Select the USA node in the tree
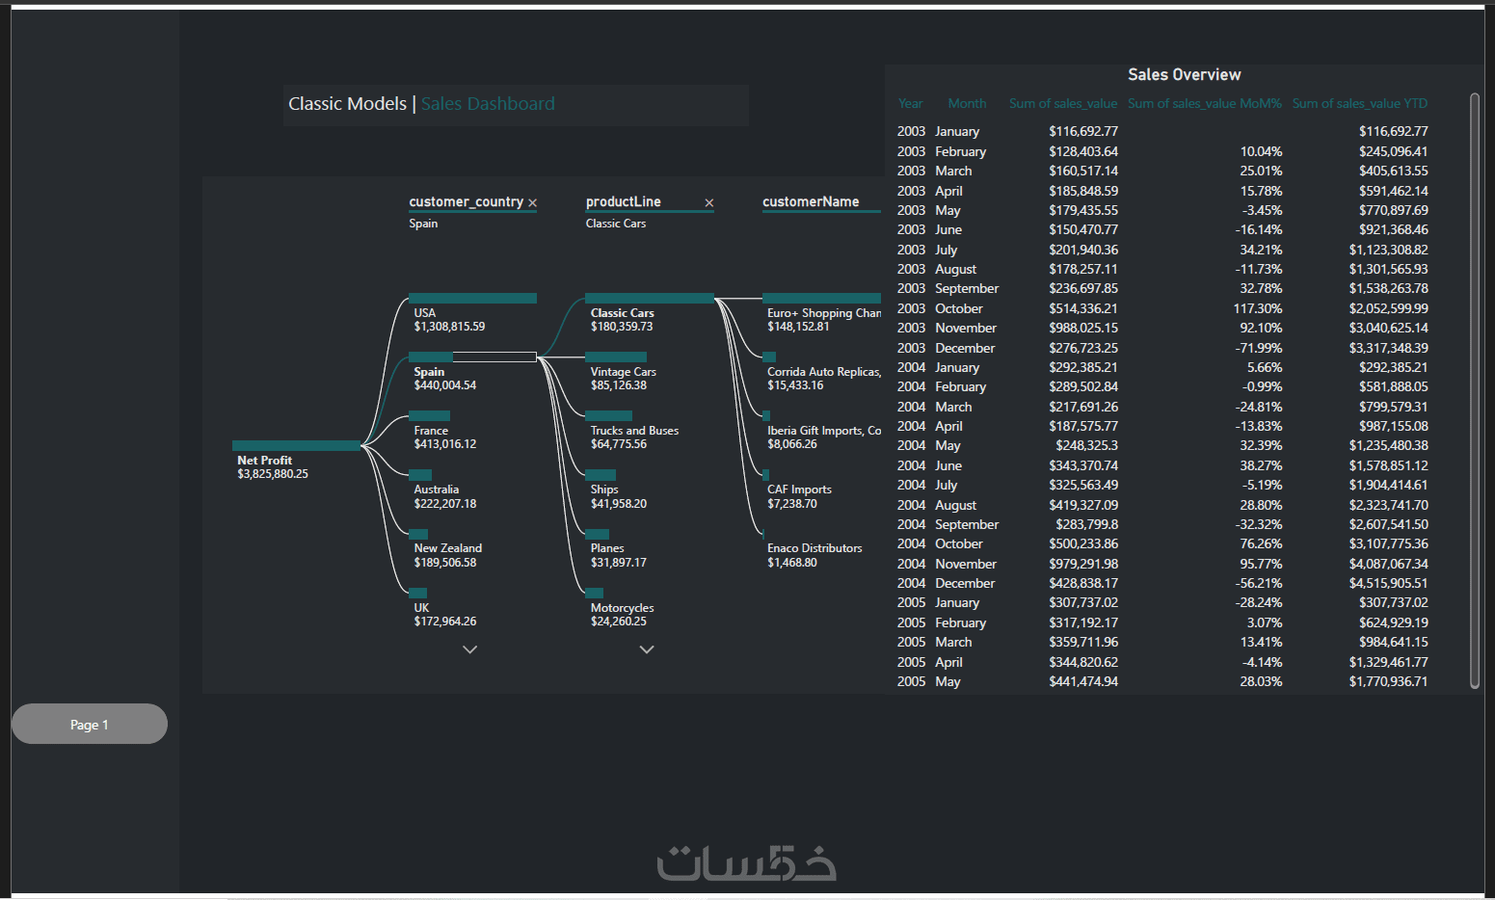 click(472, 299)
